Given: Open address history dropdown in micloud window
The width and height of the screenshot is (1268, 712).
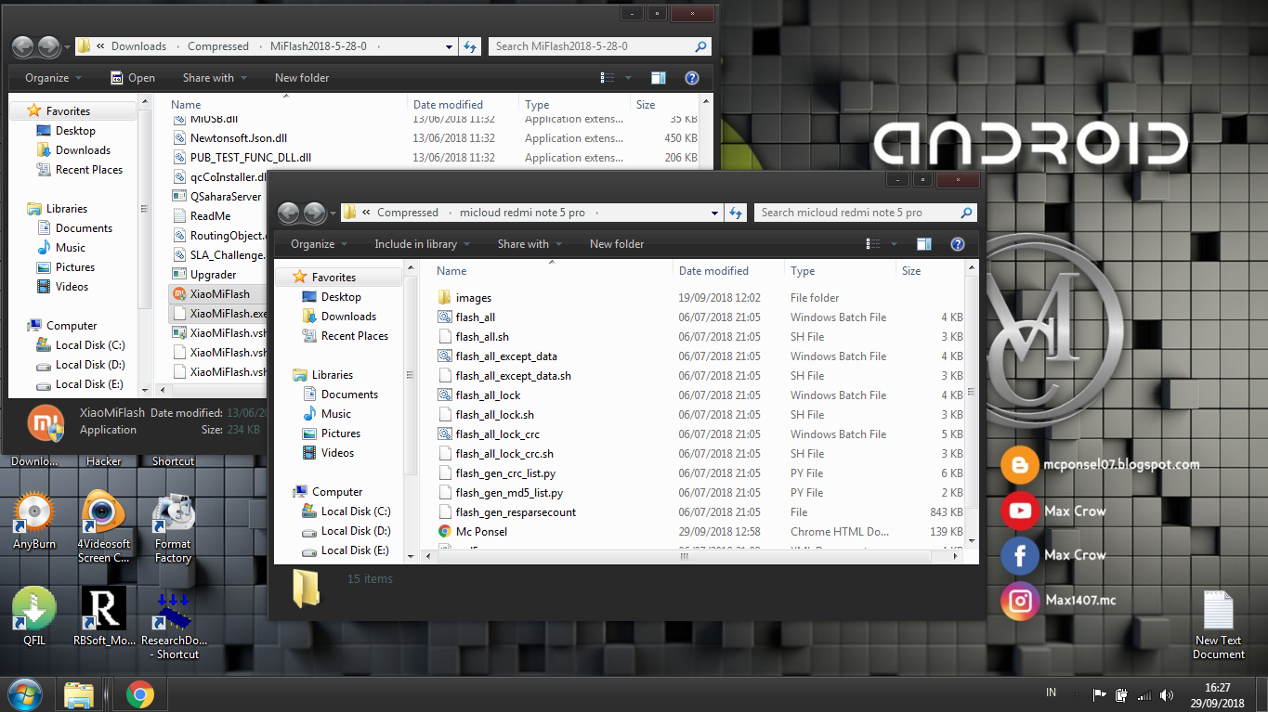Looking at the screenshot, I should tap(714, 213).
